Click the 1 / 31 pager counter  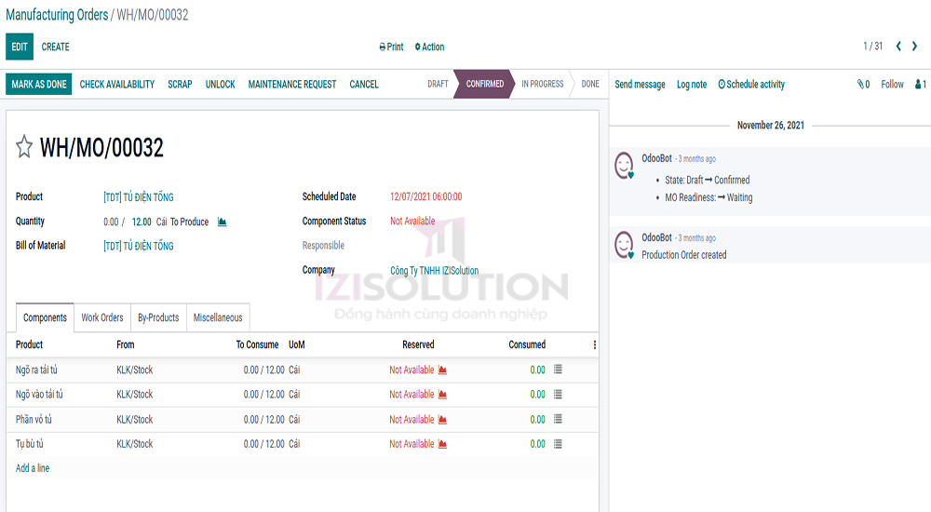coord(873,47)
